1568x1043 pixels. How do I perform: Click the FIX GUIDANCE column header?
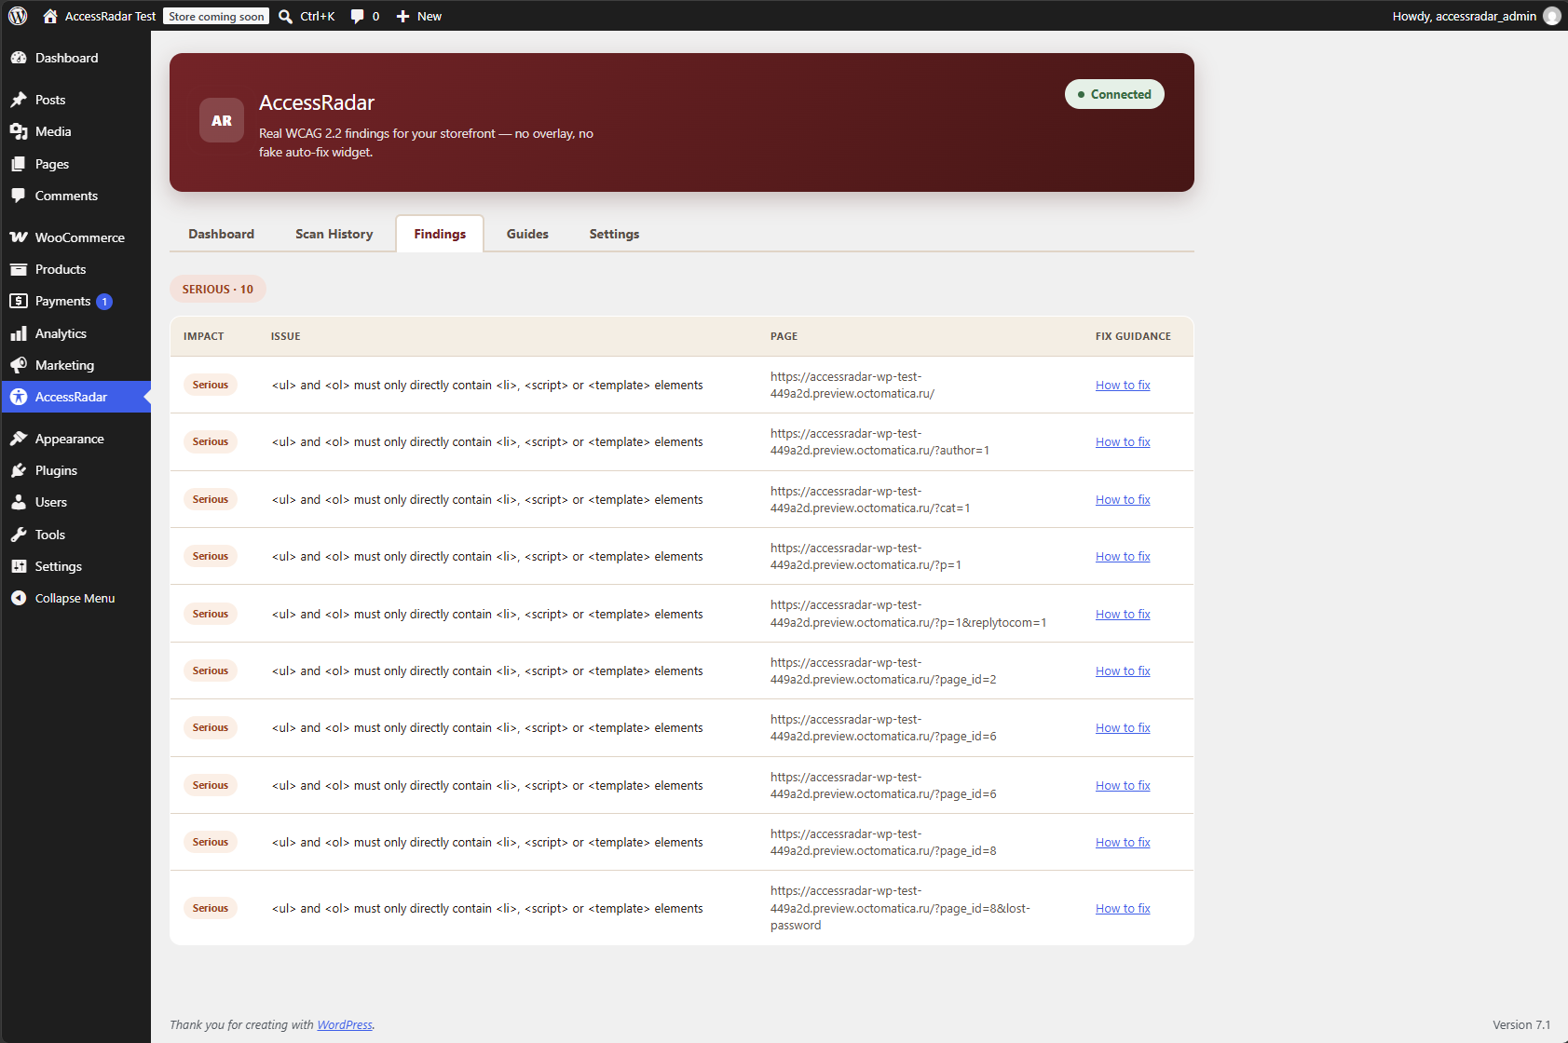[x=1133, y=336]
